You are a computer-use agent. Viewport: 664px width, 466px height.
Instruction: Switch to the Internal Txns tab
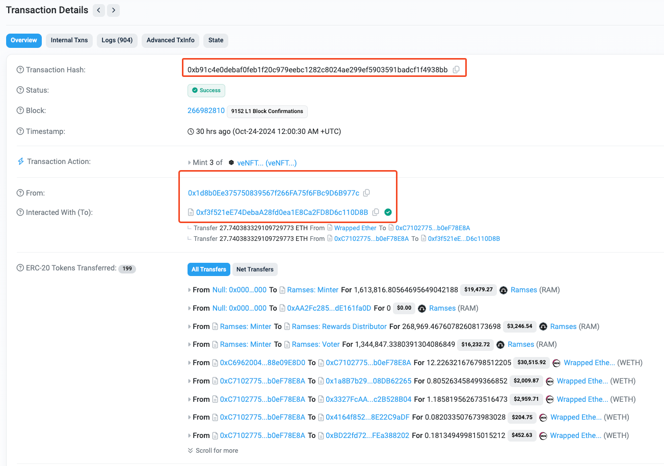[69, 40]
